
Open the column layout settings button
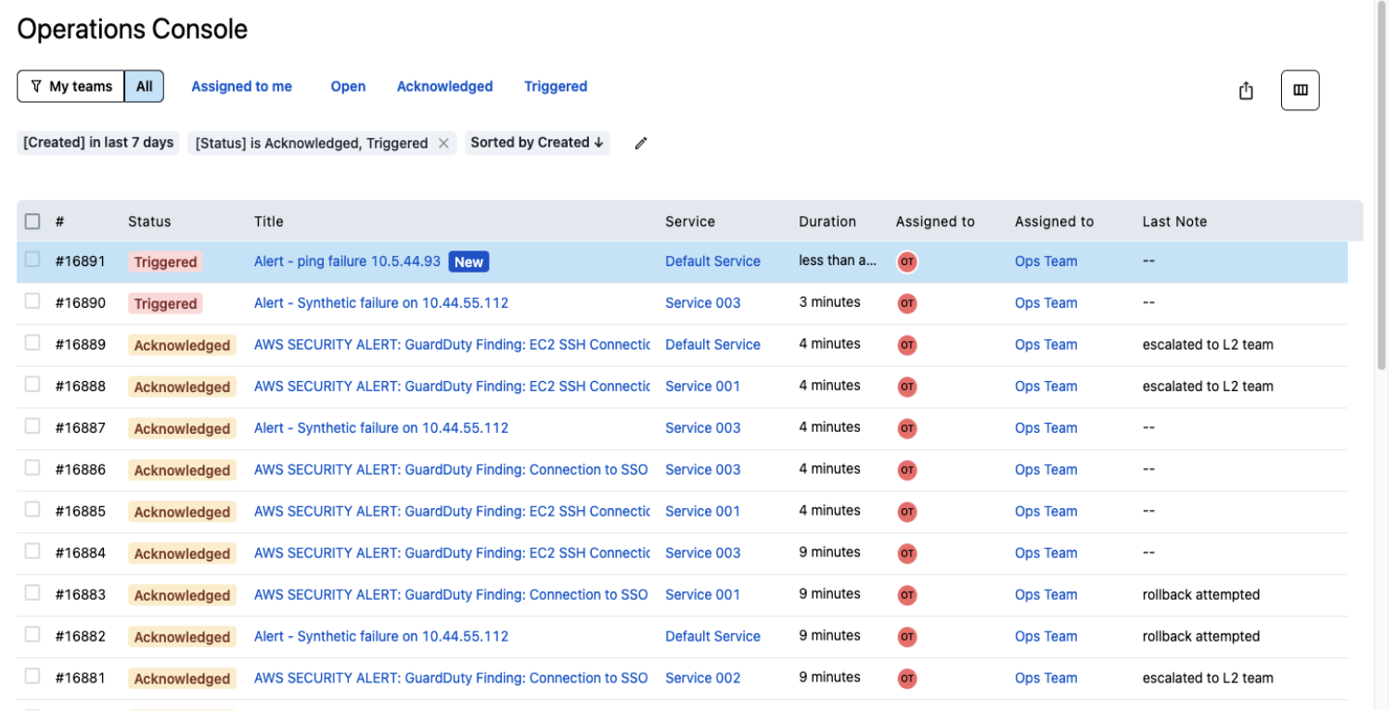1300,90
